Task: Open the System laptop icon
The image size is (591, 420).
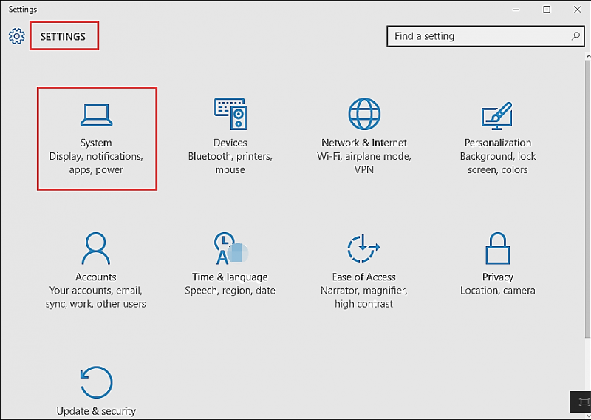Action: (x=97, y=115)
